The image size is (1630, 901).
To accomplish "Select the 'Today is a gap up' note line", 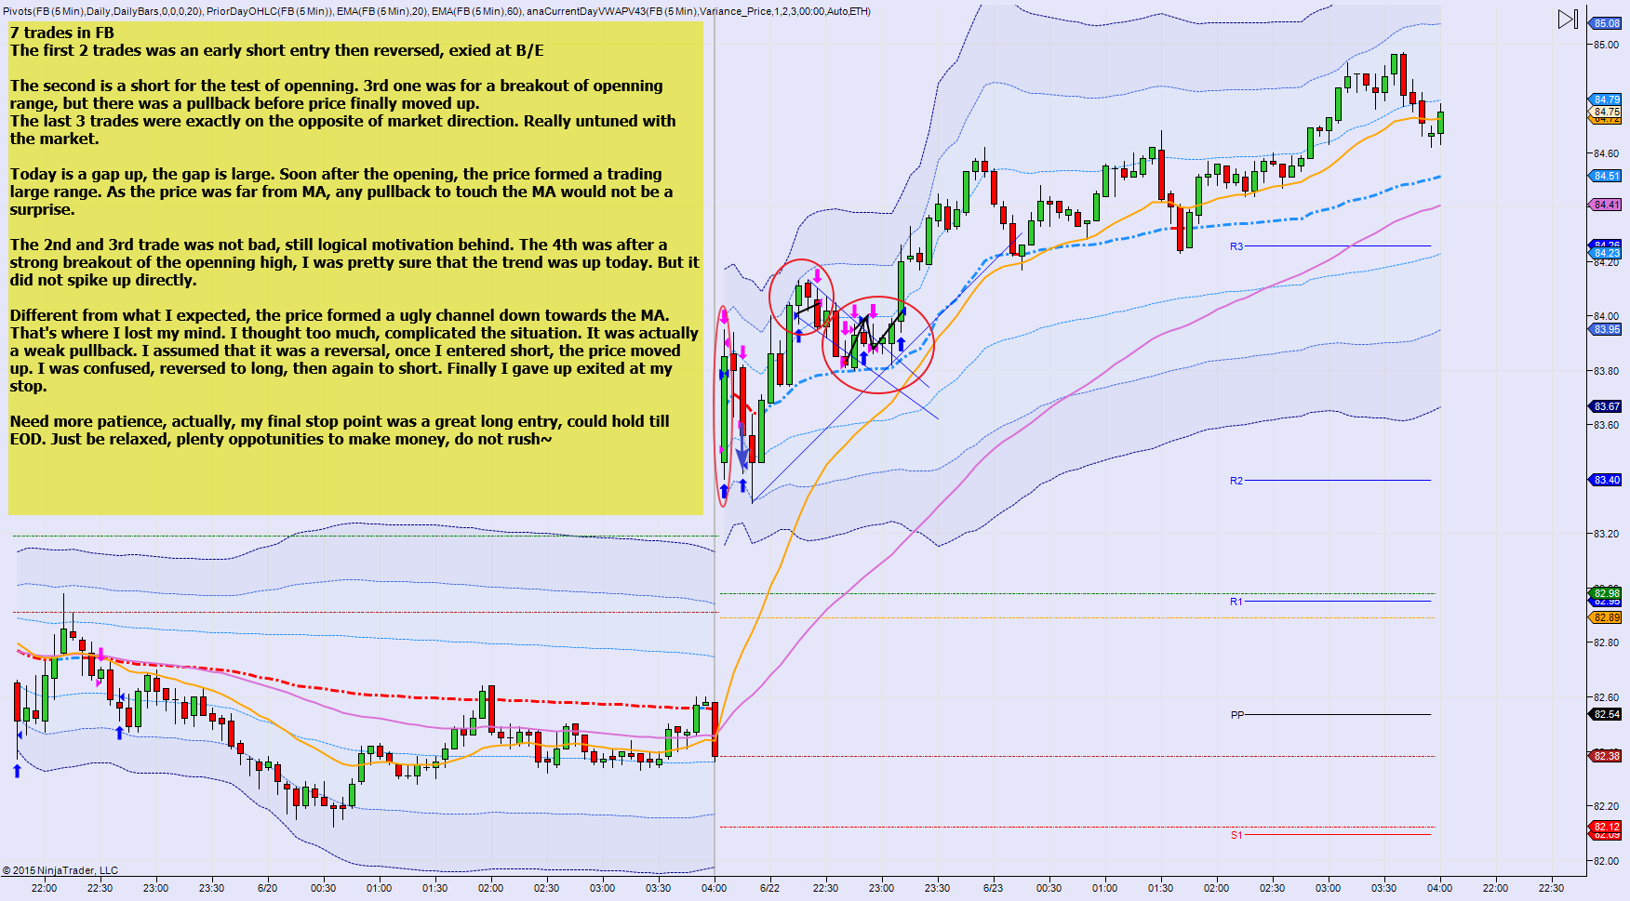I will tap(336, 174).
